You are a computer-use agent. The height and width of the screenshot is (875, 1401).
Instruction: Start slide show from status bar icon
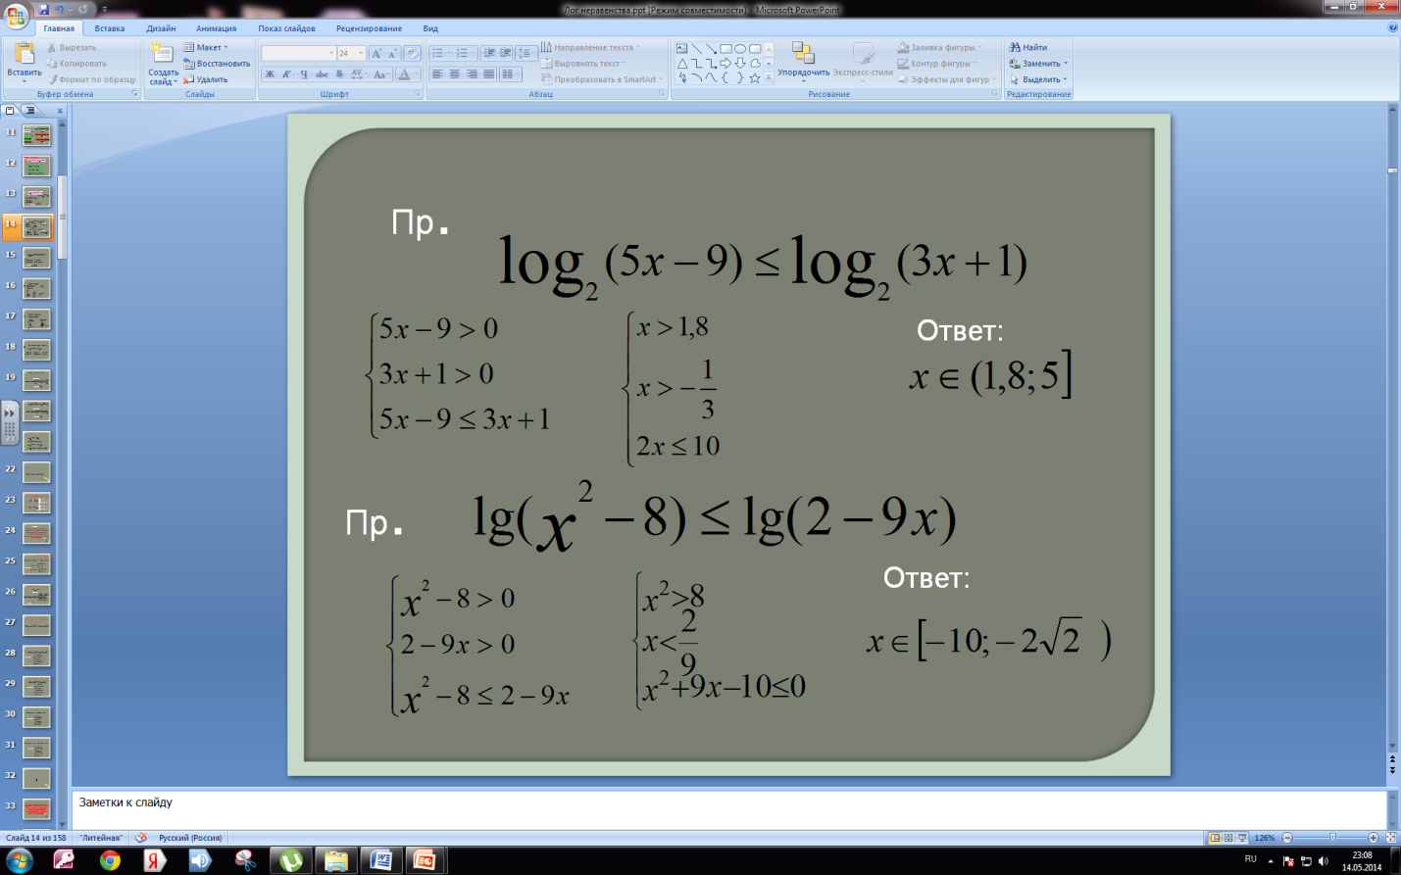point(1242,838)
